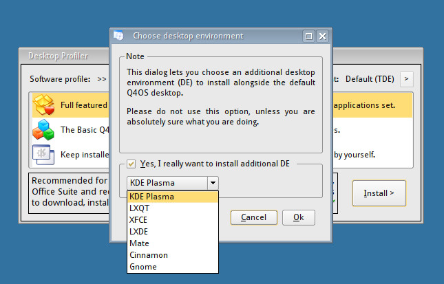Viewport: 444px width, 284px height.
Task: Confirm with the Ok button
Action: [x=299, y=217]
